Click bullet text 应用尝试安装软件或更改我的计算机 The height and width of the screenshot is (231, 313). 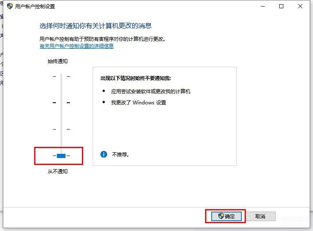coord(151,92)
